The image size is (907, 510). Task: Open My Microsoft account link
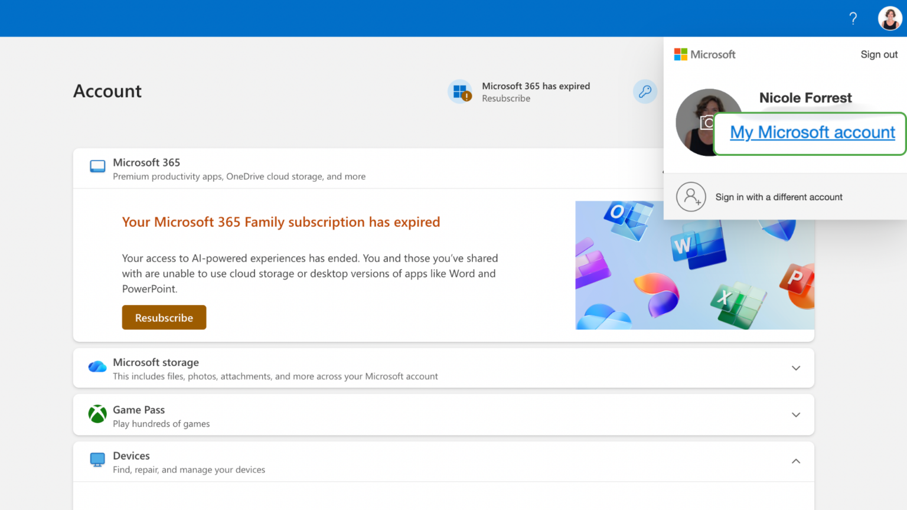click(813, 133)
